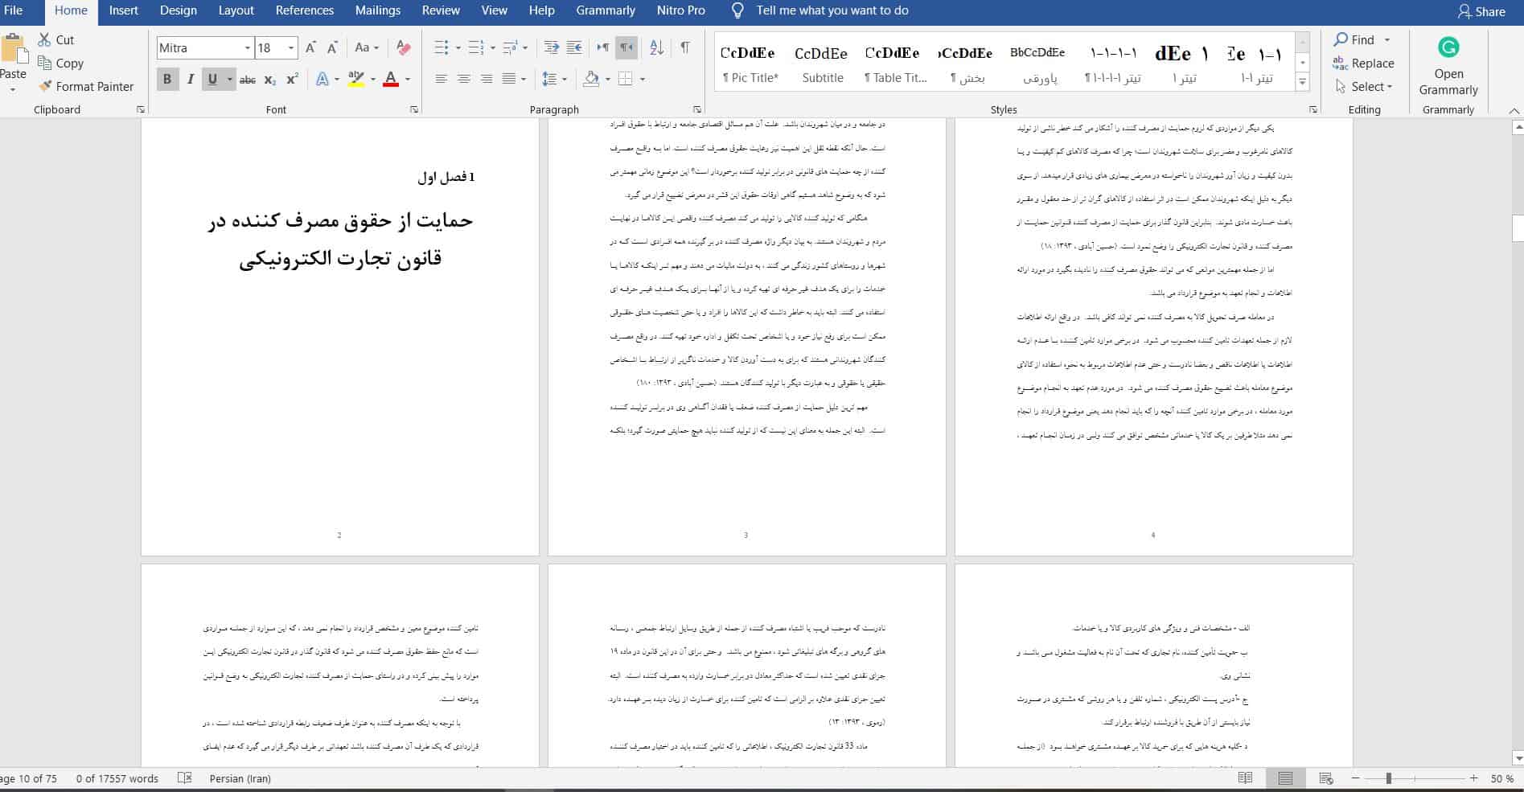
Task: Switch to the Design tab
Action: (x=178, y=10)
